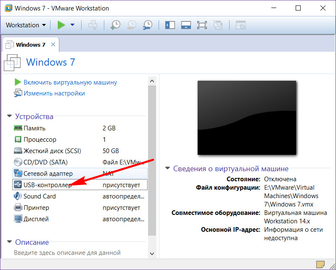Select the Windows 7 tab
The width and height of the screenshot is (336, 270).
click(x=31, y=45)
